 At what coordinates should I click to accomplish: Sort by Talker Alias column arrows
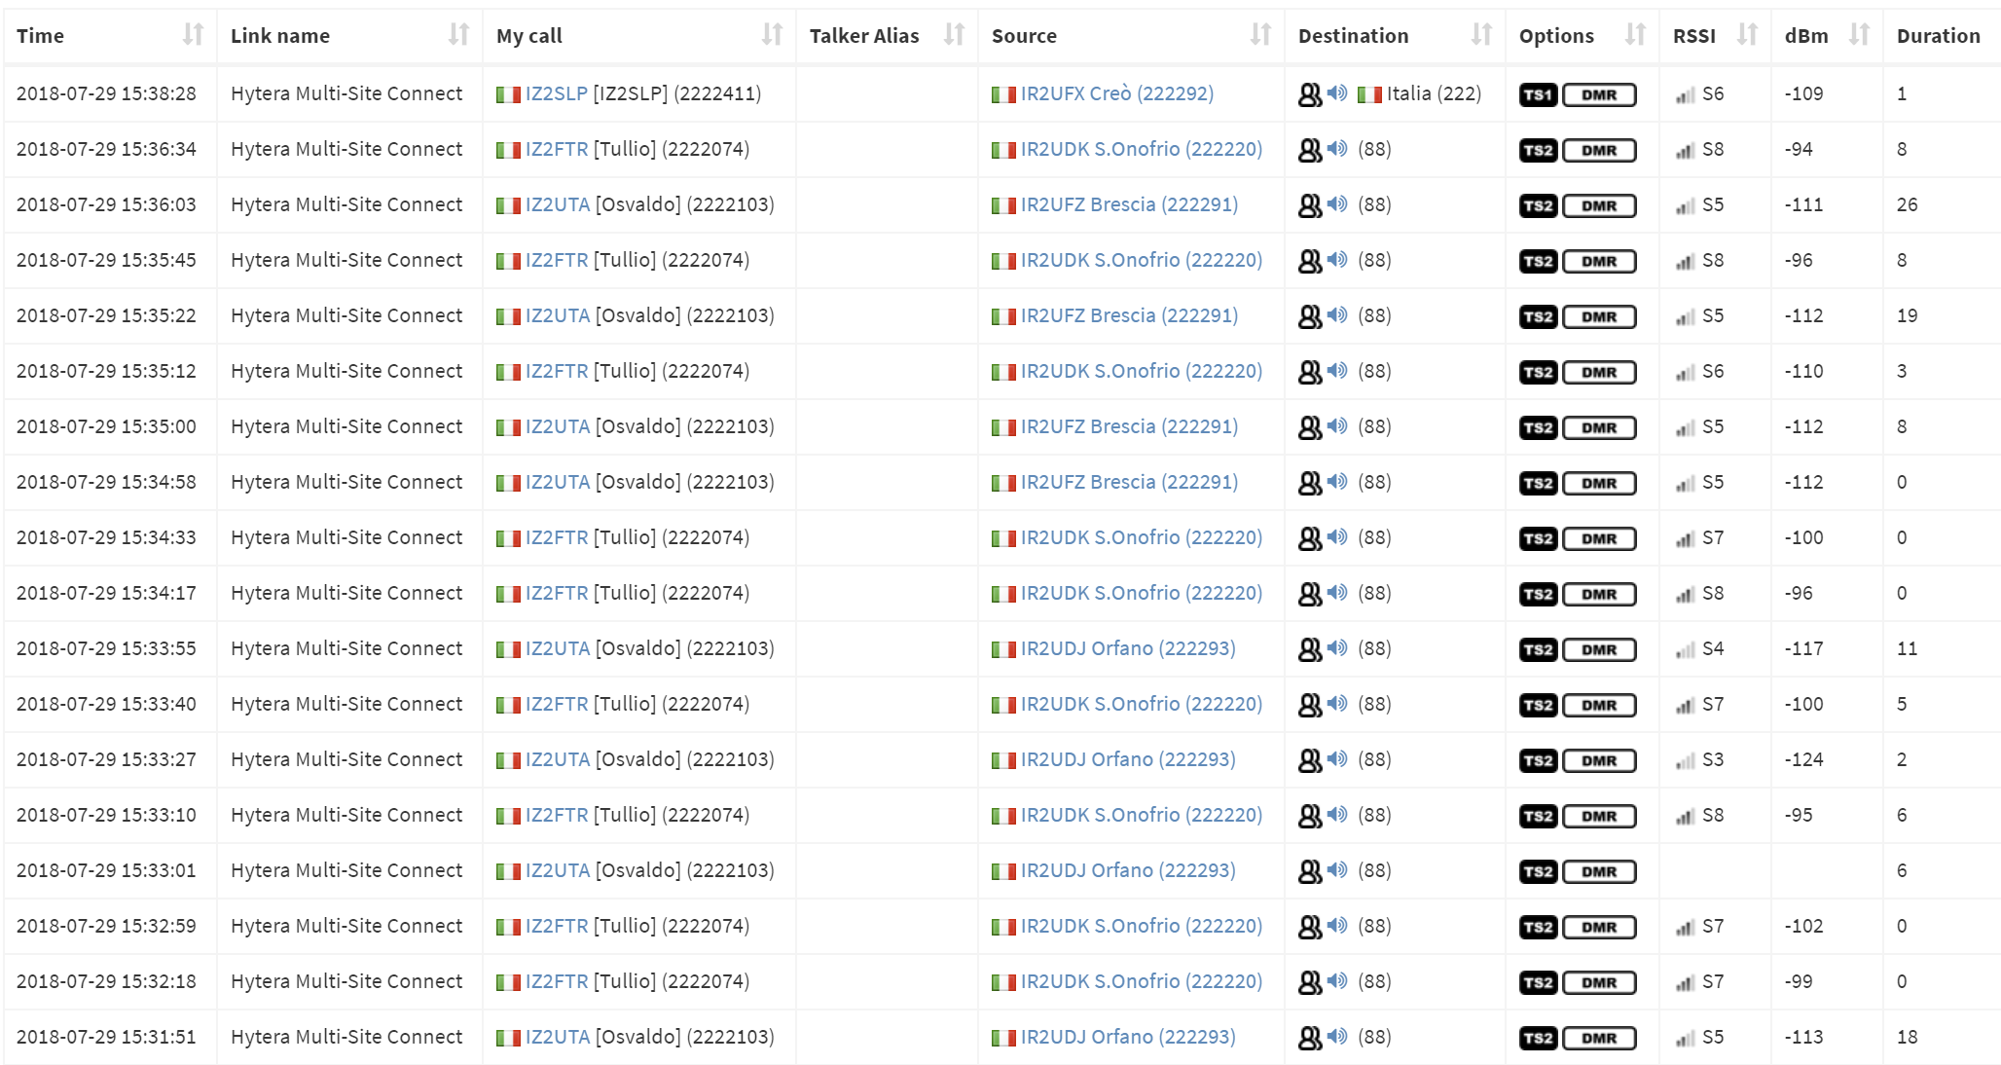click(954, 36)
